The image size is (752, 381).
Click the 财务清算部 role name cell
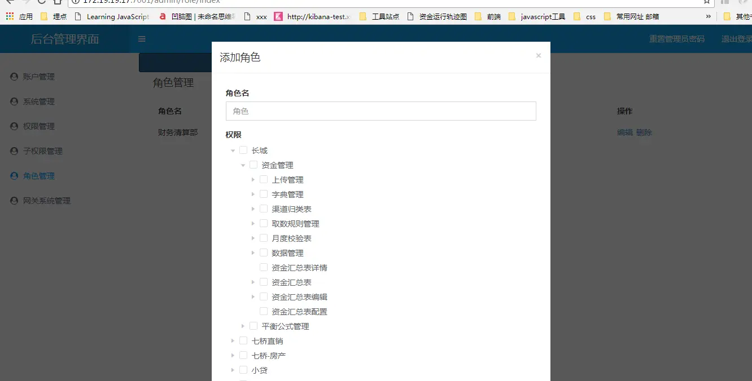pyautogui.click(x=178, y=132)
